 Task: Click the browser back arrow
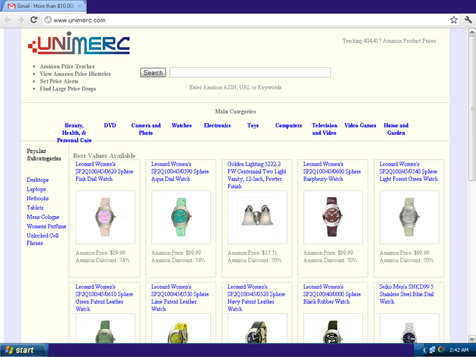[8, 20]
